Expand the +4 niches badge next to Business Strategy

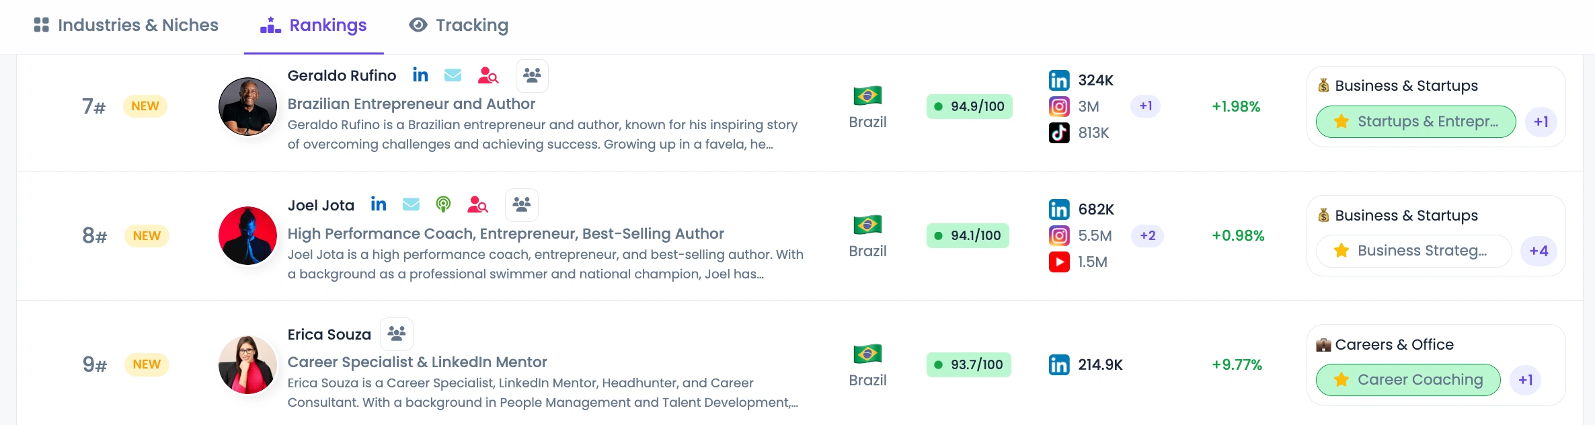click(x=1539, y=251)
